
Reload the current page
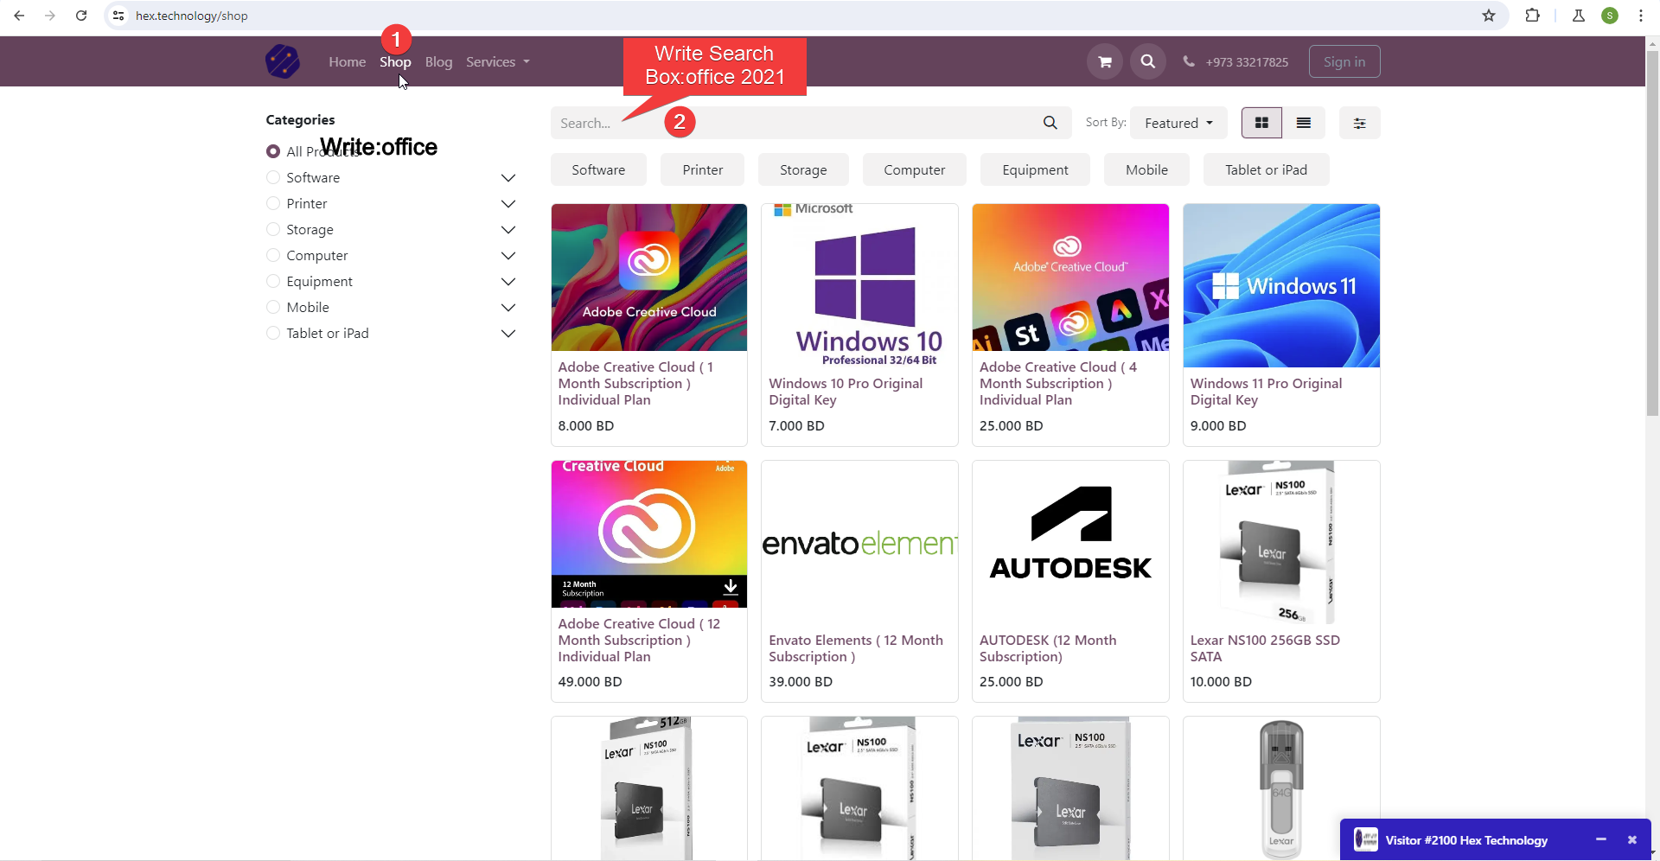click(x=81, y=16)
